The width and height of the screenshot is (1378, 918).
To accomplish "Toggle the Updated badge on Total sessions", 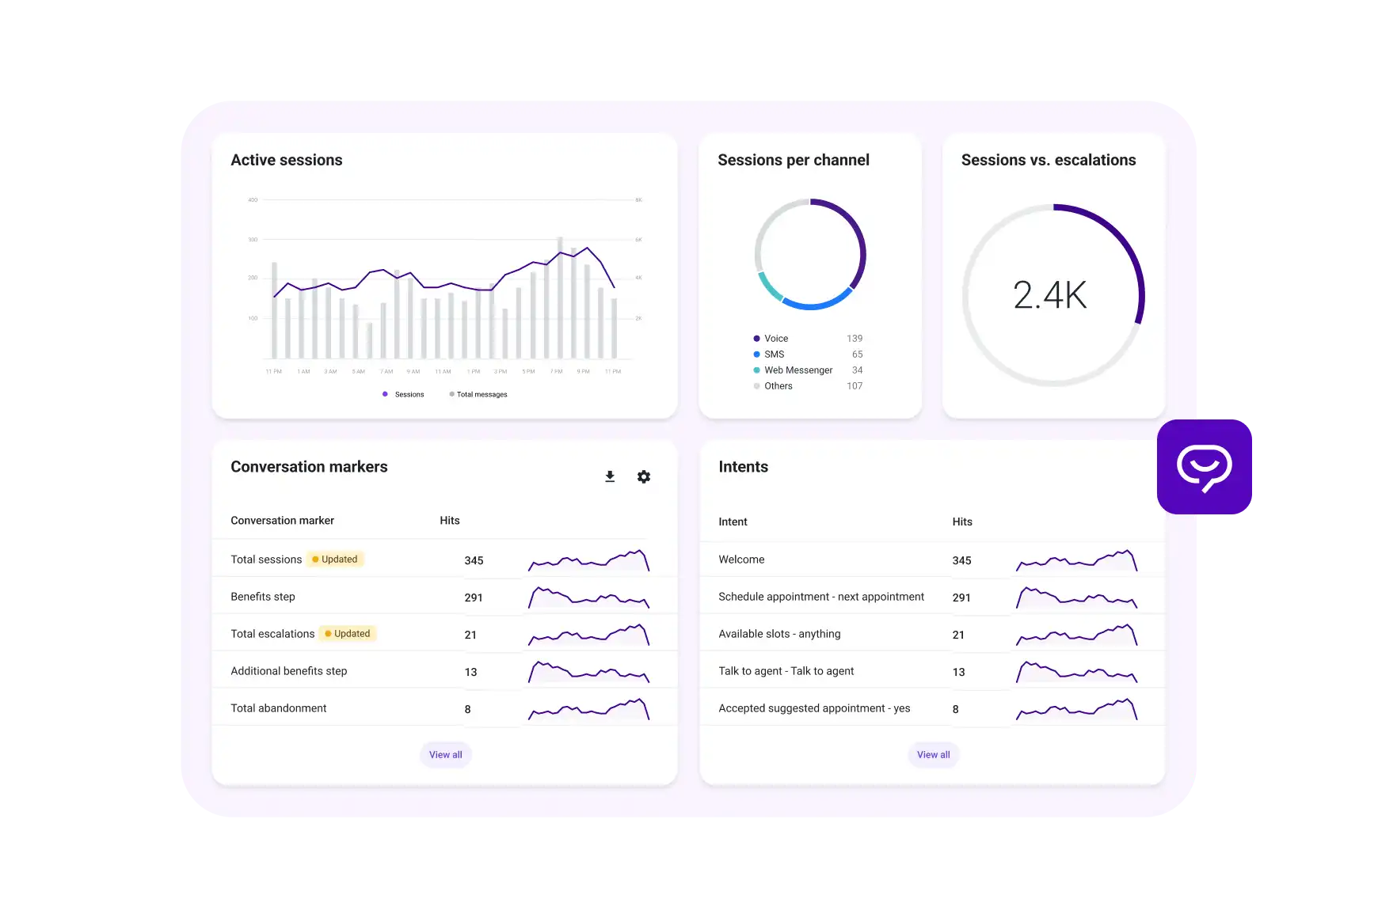I will tap(336, 559).
